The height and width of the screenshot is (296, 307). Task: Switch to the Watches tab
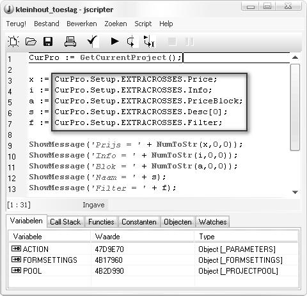click(x=212, y=222)
